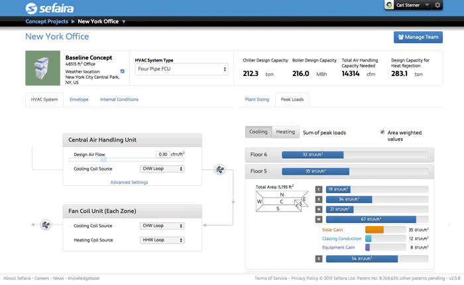Click the supply airflow icon beside Air Handling Unit
The width and height of the screenshot is (464, 285).
(220, 169)
